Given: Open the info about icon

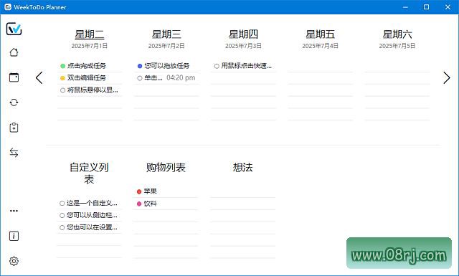Looking at the screenshot, I should (14, 236).
